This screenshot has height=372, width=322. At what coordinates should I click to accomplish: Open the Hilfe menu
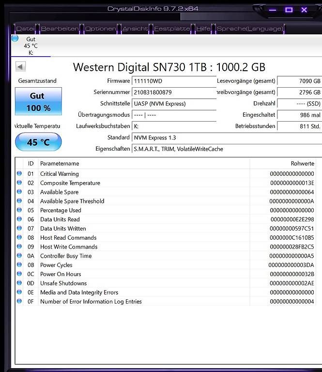pyautogui.click(x=203, y=29)
